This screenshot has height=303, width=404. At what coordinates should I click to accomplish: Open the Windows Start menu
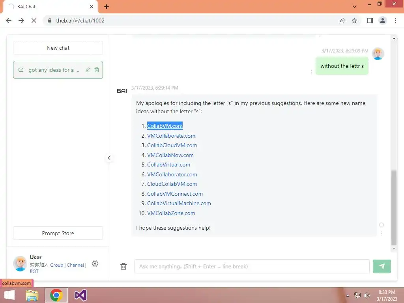9,295
